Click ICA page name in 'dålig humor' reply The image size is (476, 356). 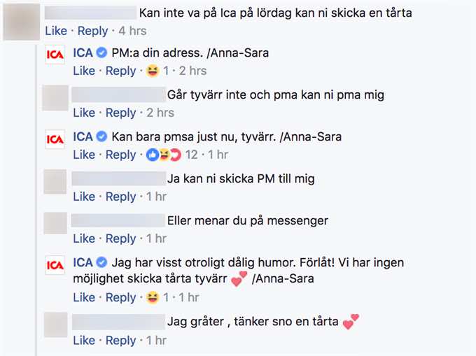[83, 262]
